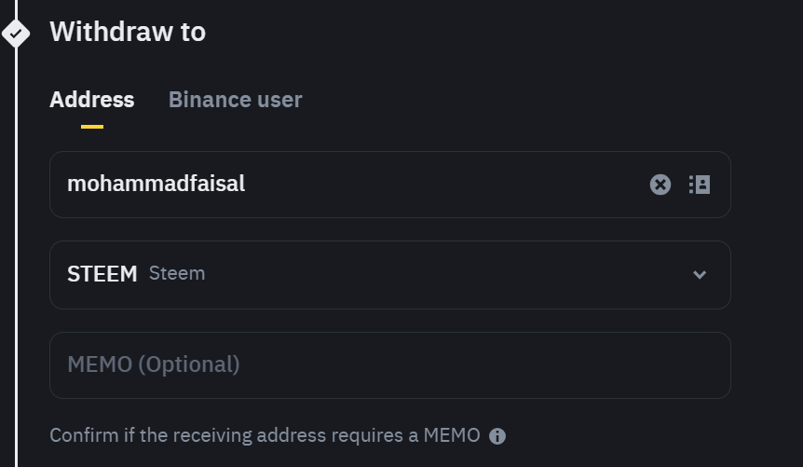Click the MEMO info icon
This screenshot has width=803, height=467.
(x=497, y=435)
